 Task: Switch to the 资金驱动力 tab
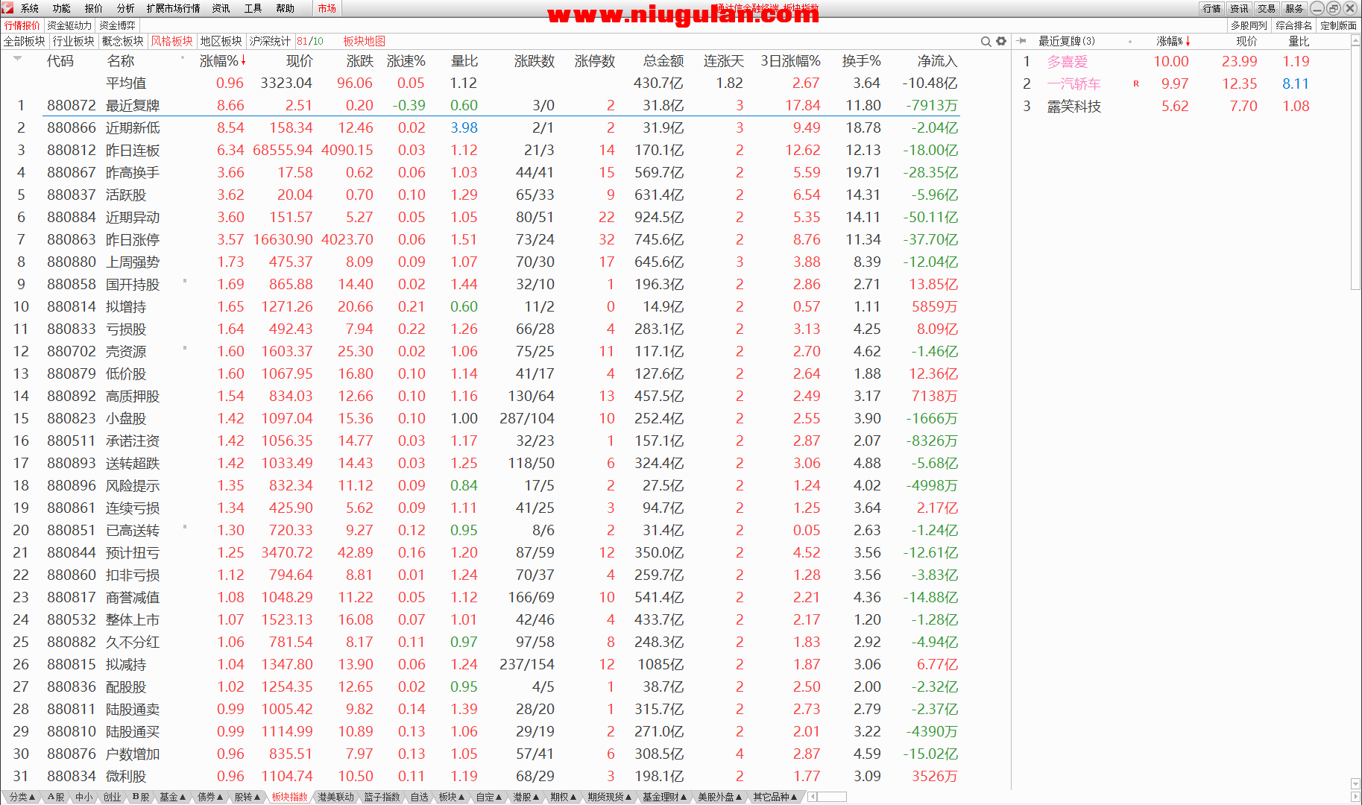(69, 25)
